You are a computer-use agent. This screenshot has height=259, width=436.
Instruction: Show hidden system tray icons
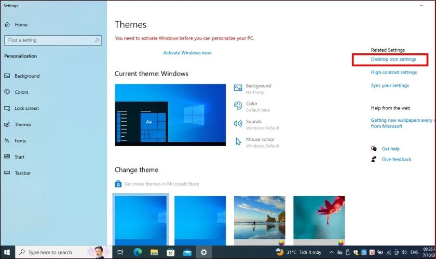[x=332, y=252]
